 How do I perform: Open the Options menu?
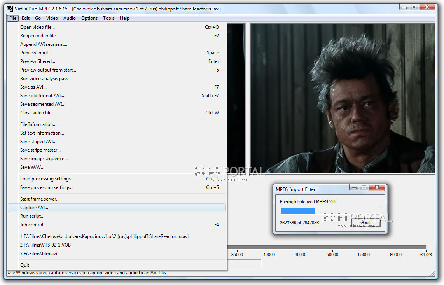(x=89, y=18)
